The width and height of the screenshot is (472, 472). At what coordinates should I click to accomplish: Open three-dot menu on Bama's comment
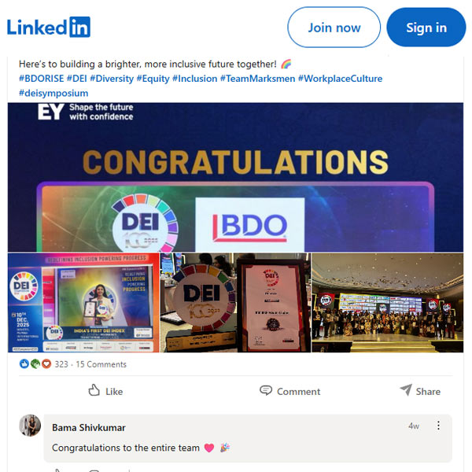(x=438, y=426)
